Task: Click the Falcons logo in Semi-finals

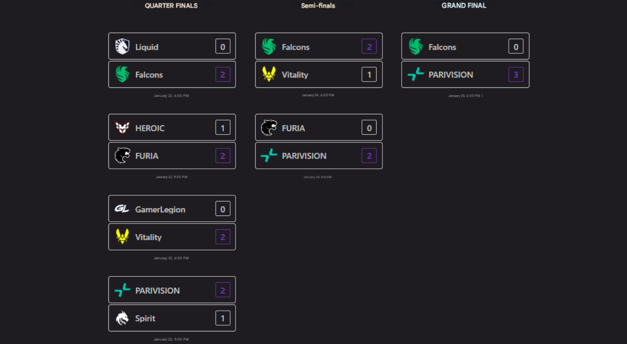Action: click(x=269, y=47)
